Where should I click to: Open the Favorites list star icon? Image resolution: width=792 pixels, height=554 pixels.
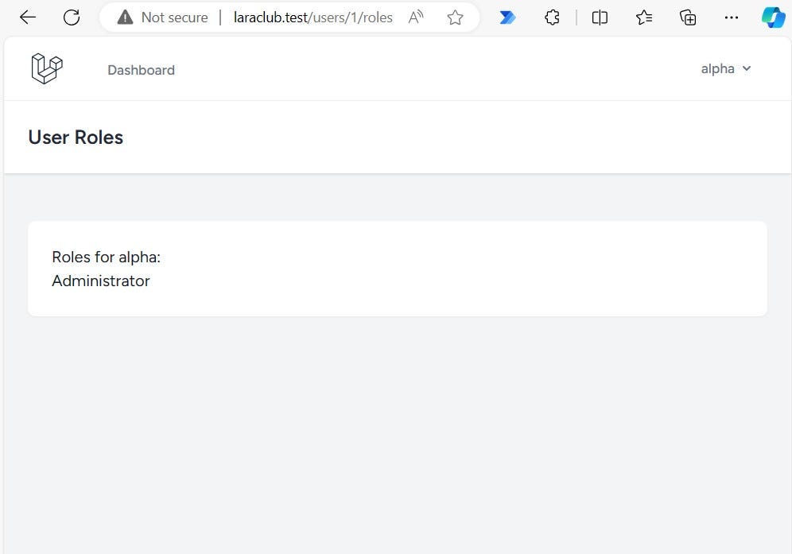[644, 17]
